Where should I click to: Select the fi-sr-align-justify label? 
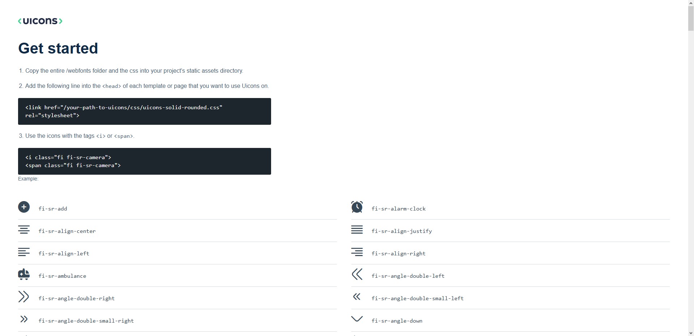pos(402,231)
